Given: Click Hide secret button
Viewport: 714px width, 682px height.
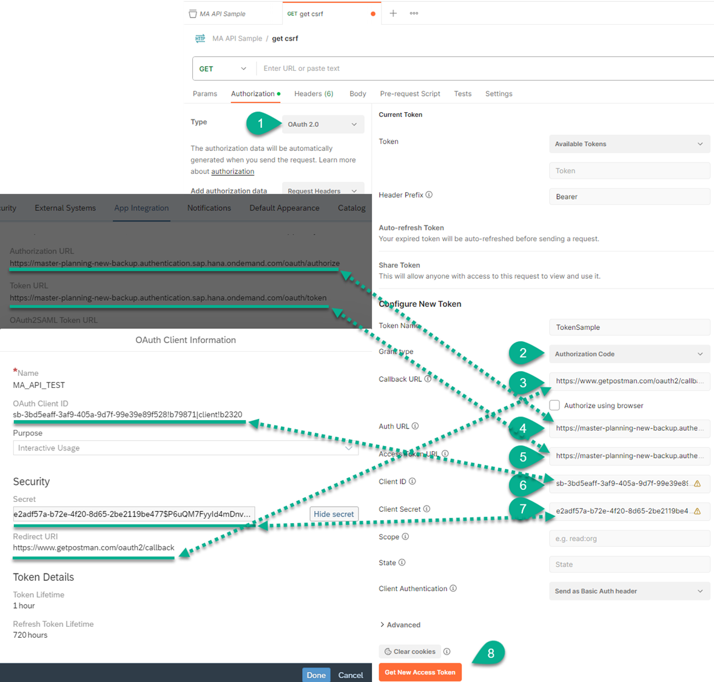Looking at the screenshot, I should pos(334,513).
